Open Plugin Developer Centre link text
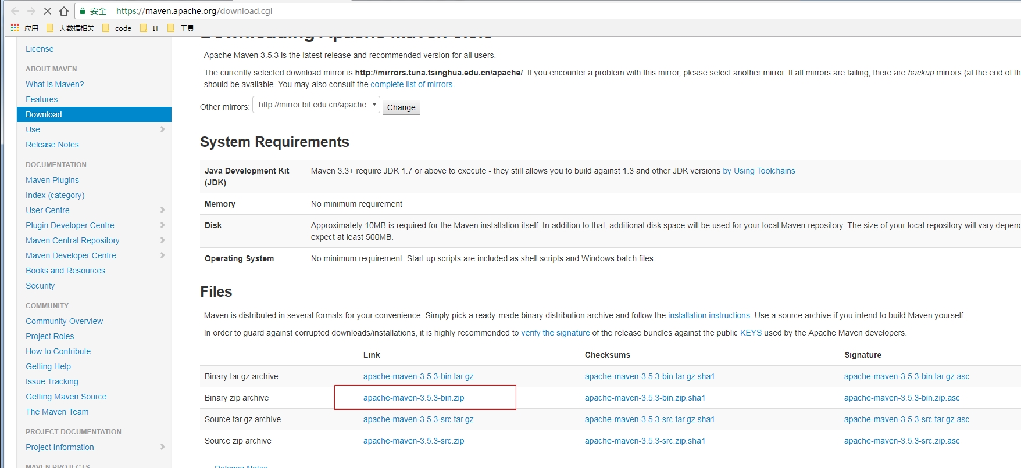 (x=70, y=225)
